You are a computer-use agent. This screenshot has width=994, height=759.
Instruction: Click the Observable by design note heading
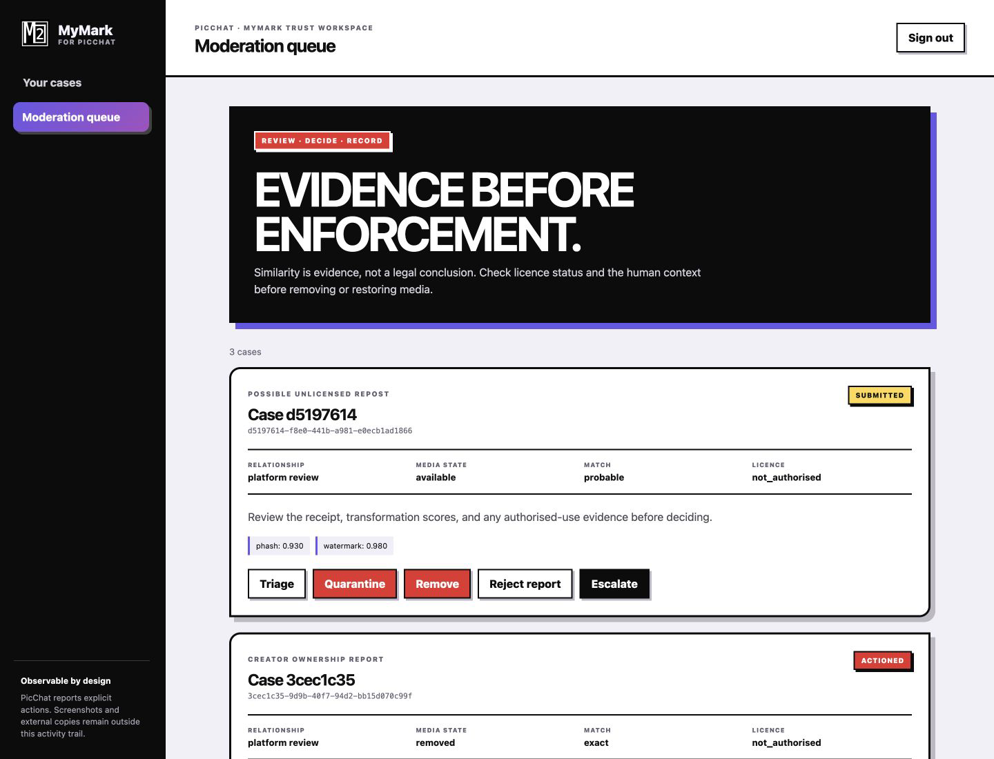pos(66,681)
